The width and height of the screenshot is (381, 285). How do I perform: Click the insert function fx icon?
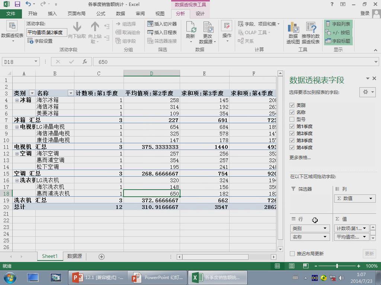click(x=84, y=62)
